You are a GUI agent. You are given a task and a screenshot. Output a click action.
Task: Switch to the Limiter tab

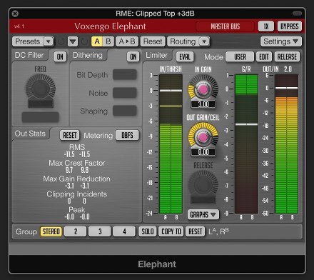pyautogui.click(x=157, y=55)
